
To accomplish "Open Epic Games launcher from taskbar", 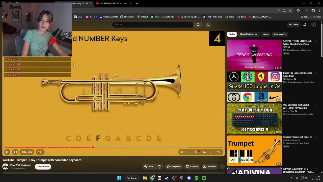I will pos(182,178).
